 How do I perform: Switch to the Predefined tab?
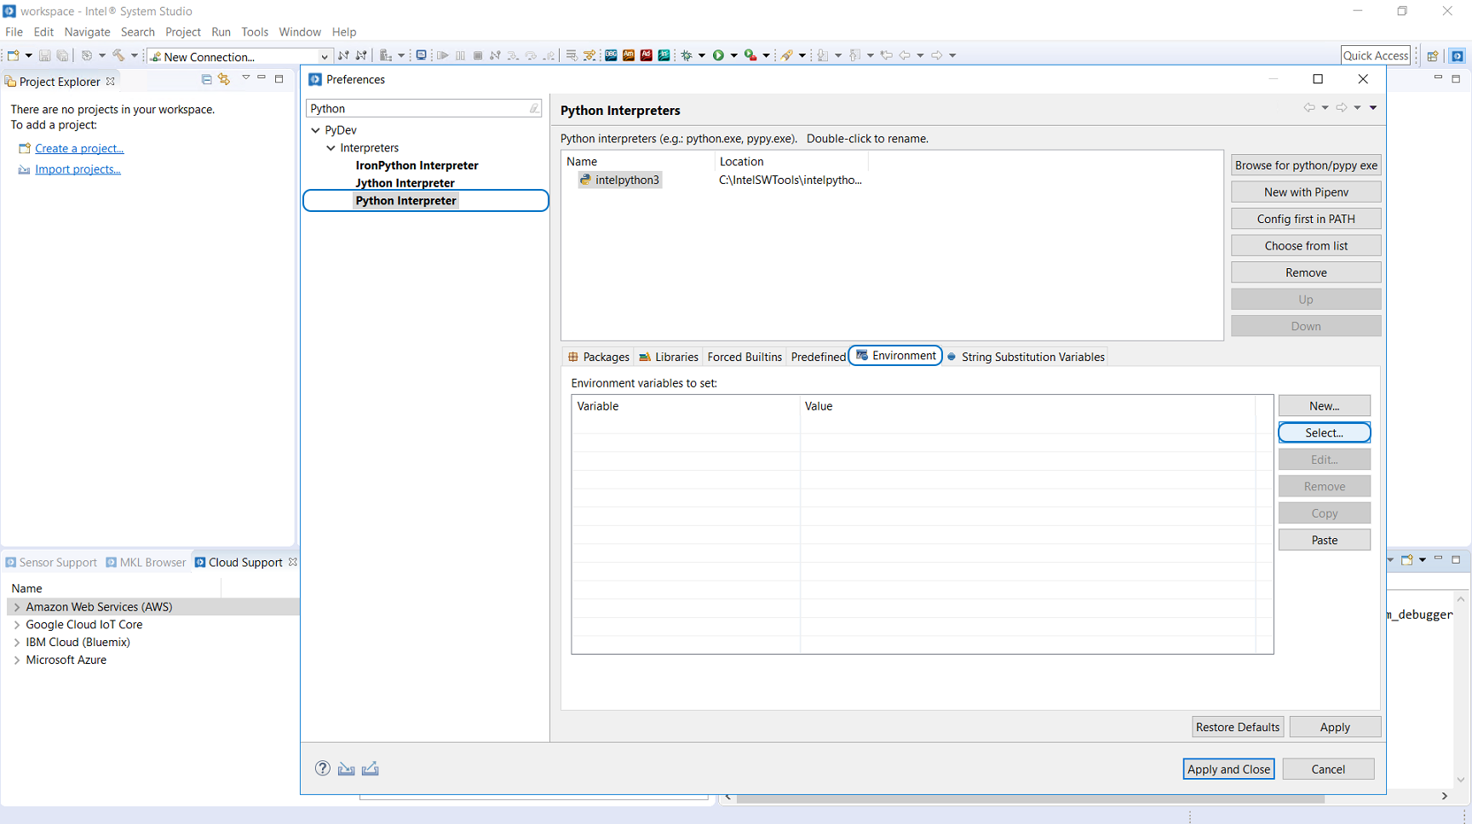pyautogui.click(x=818, y=357)
